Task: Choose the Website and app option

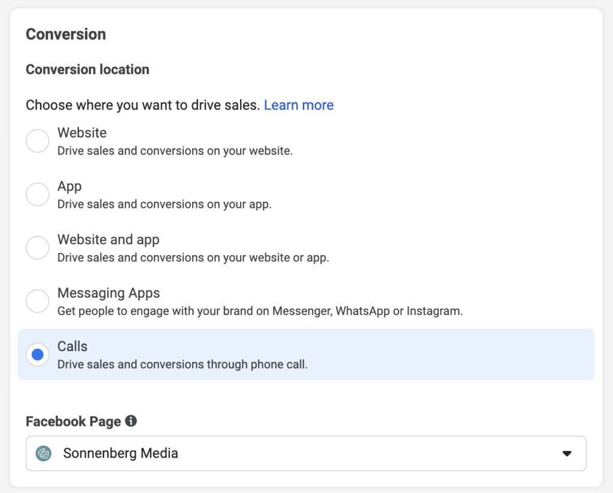Action: click(37, 247)
